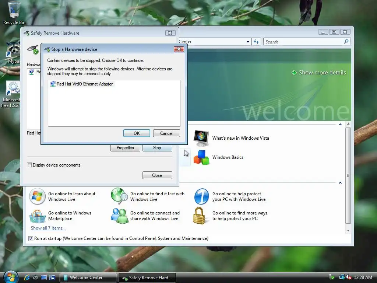Click connect and share with Windows Live icon
Screen dimensions: 377x283
coord(120,216)
